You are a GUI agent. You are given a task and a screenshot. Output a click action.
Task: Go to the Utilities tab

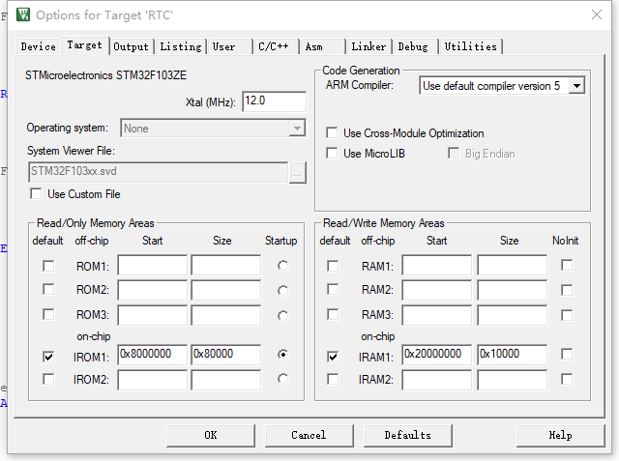tap(471, 46)
